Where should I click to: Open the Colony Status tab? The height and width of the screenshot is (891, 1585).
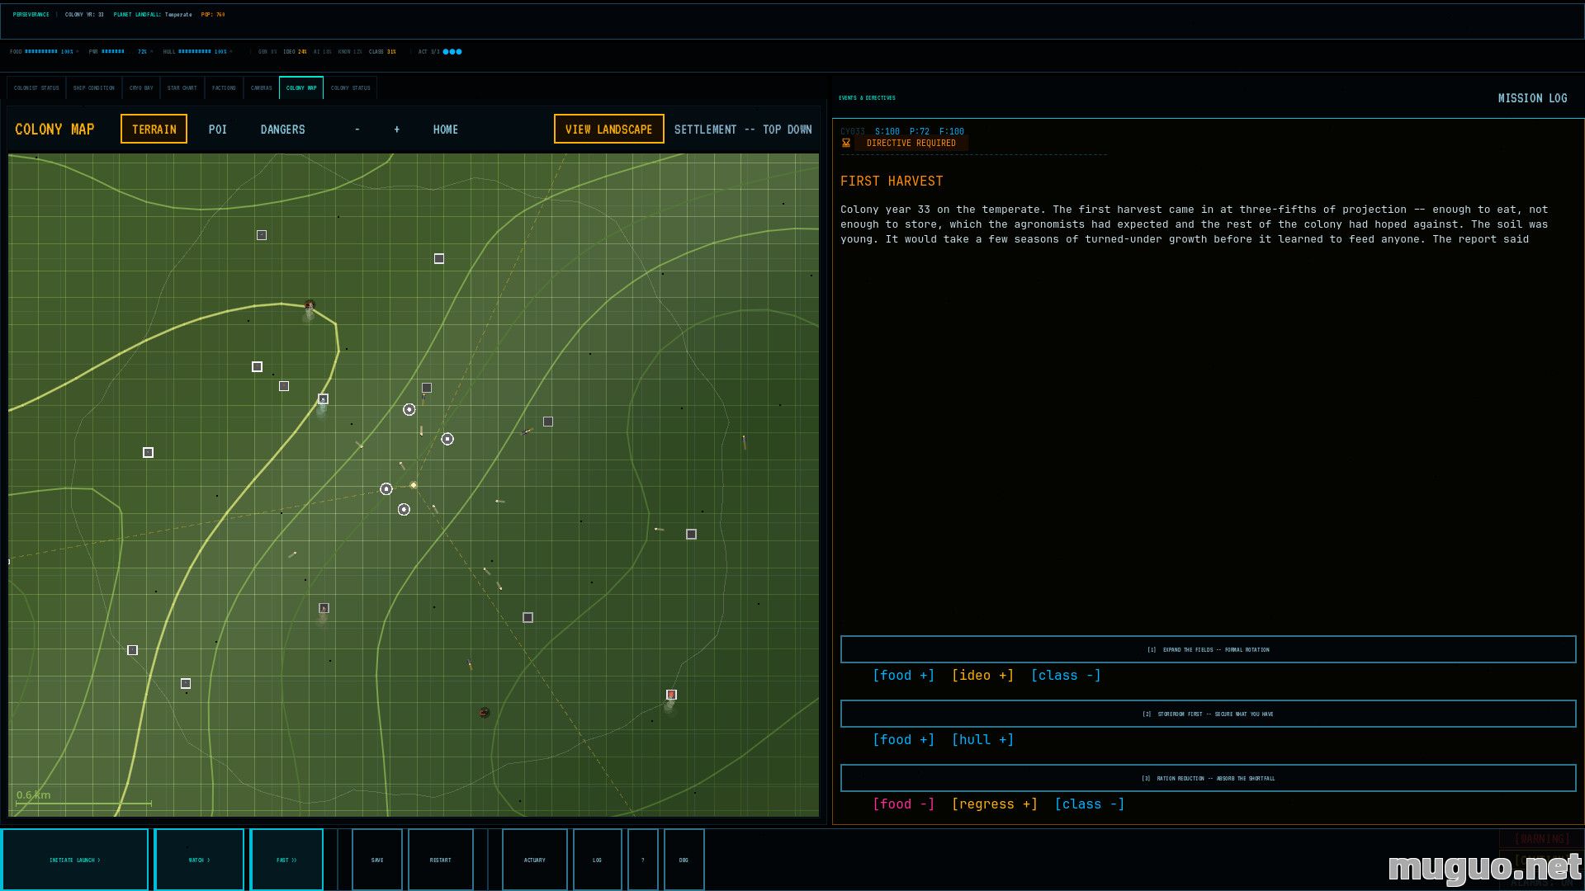point(351,87)
